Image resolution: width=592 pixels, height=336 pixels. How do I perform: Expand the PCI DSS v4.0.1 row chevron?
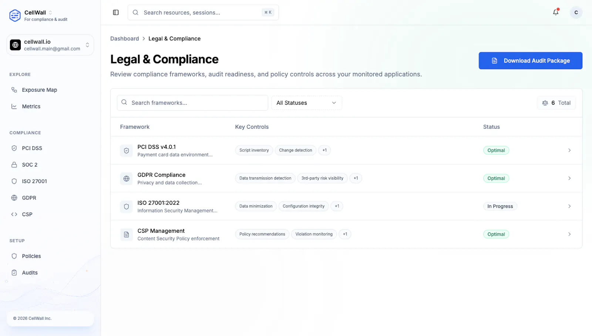pos(569,150)
